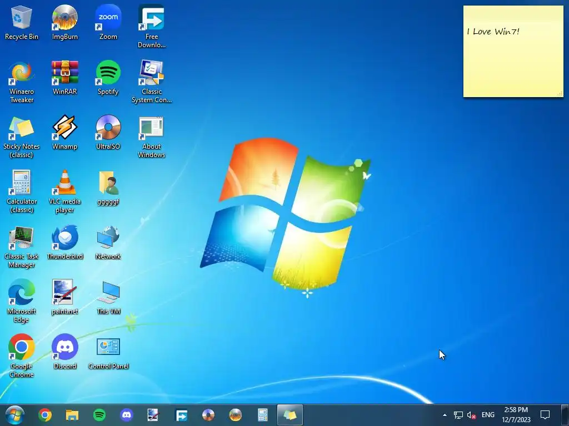Image resolution: width=569 pixels, height=426 pixels.
Task: Open the Recycle Bin desktop icon
Action: [x=22, y=22]
